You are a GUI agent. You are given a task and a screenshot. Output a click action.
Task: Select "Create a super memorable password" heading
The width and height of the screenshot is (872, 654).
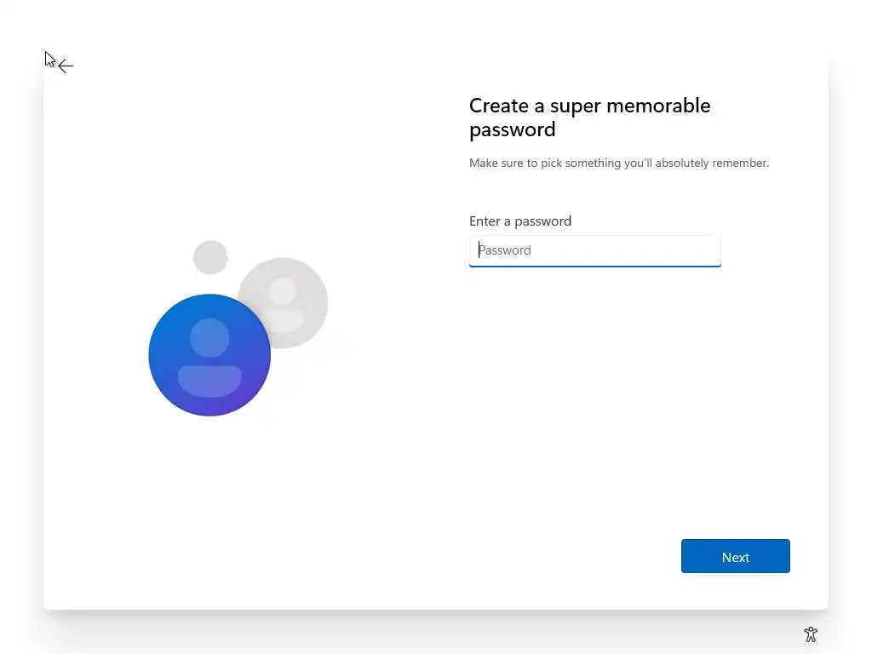point(589,118)
